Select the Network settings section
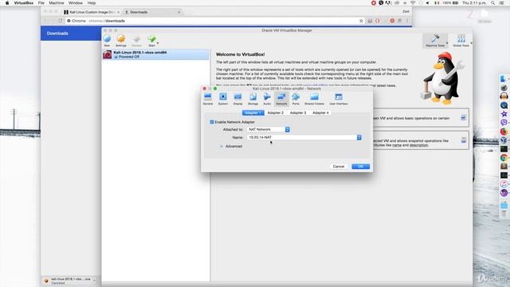Screen dimensions: 510x287 coord(281,99)
